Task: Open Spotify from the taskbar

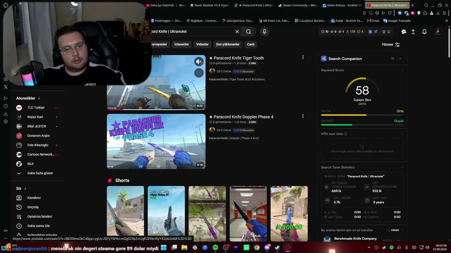Action: coord(215,248)
